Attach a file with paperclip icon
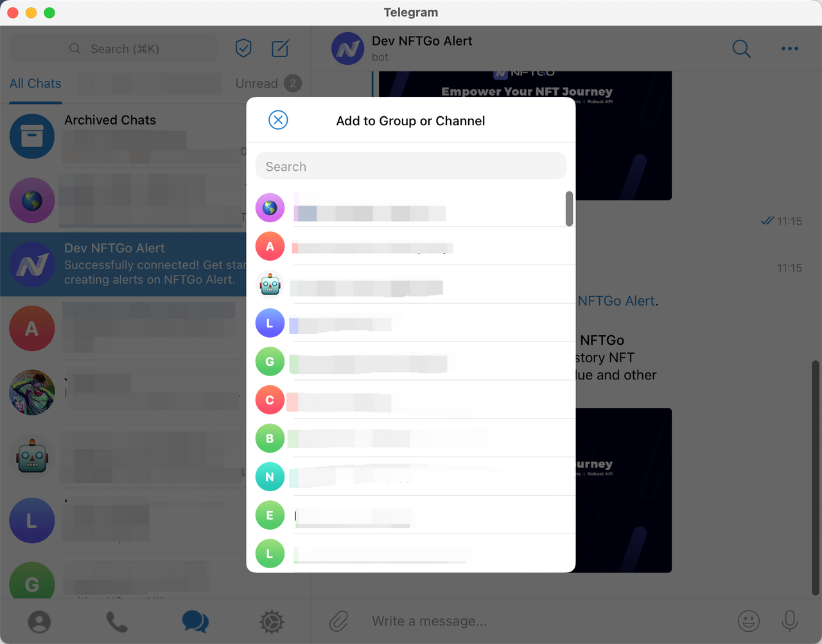Viewport: 822px width, 644px height. click(339, 621)
